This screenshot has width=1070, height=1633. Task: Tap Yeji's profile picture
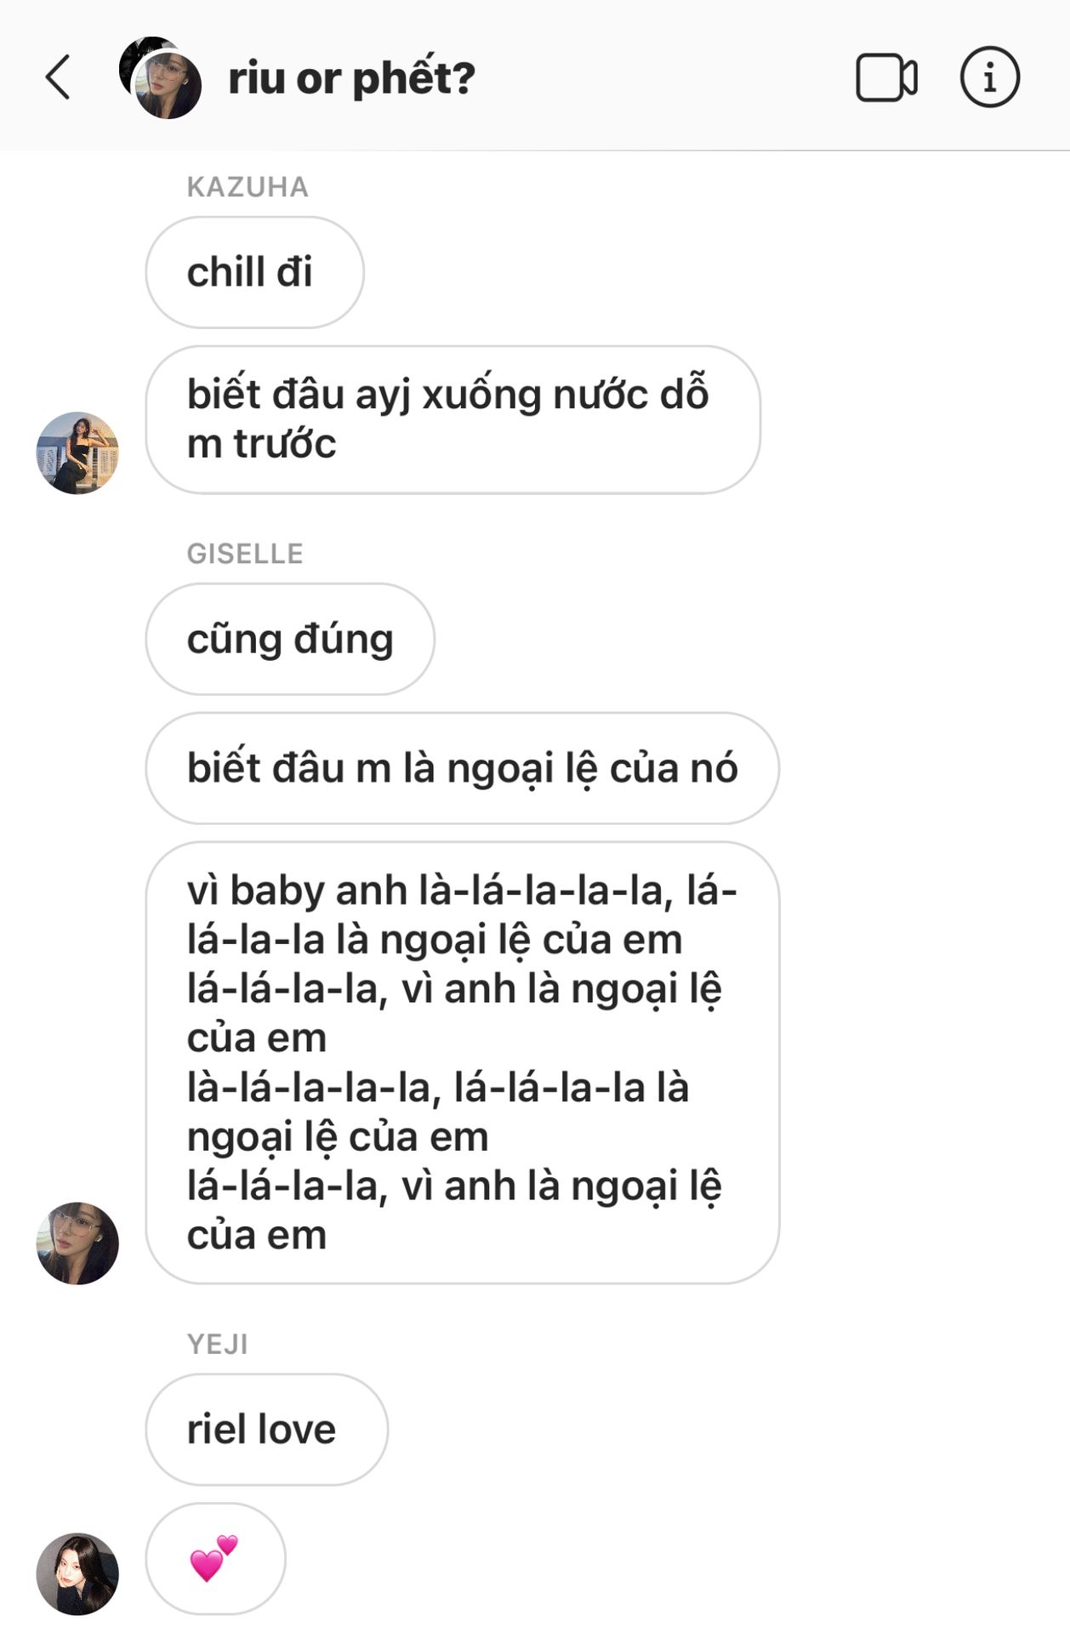(x=77, y=1573)
